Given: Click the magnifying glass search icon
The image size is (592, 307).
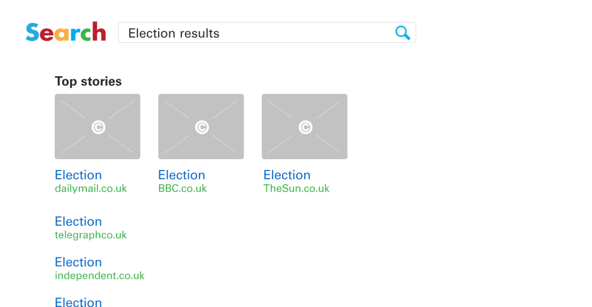Looking at the screenshot, I should point(402,33).
